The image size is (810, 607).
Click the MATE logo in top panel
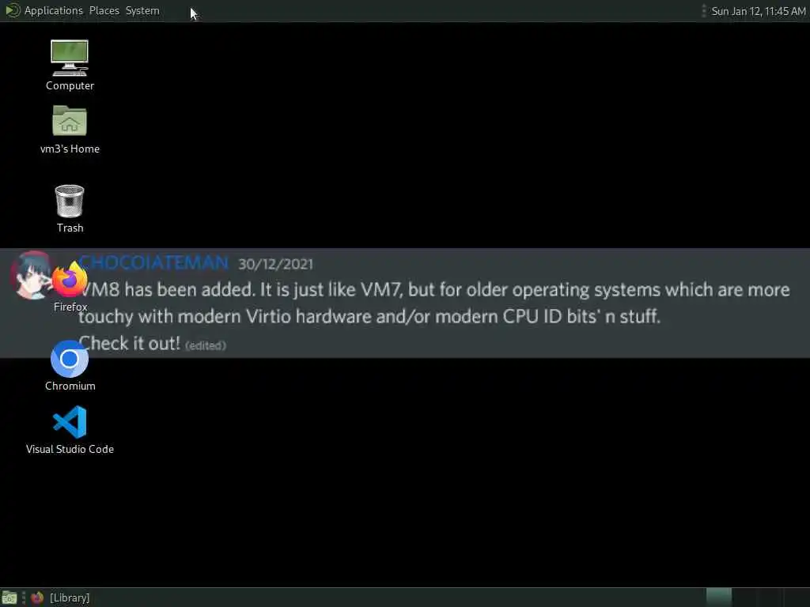12,10
